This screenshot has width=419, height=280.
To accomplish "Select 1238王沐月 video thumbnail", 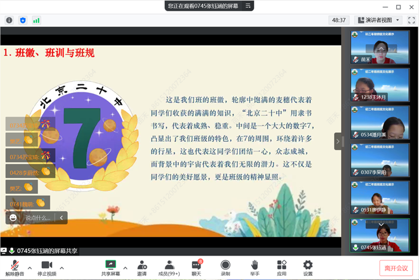I will (379, 85).
